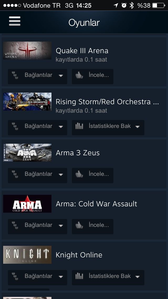The width and height of the screenshot is (168, 299).
Task: Tap the Arma Cold War Assault banner image
Action: [x=27, y=204]
